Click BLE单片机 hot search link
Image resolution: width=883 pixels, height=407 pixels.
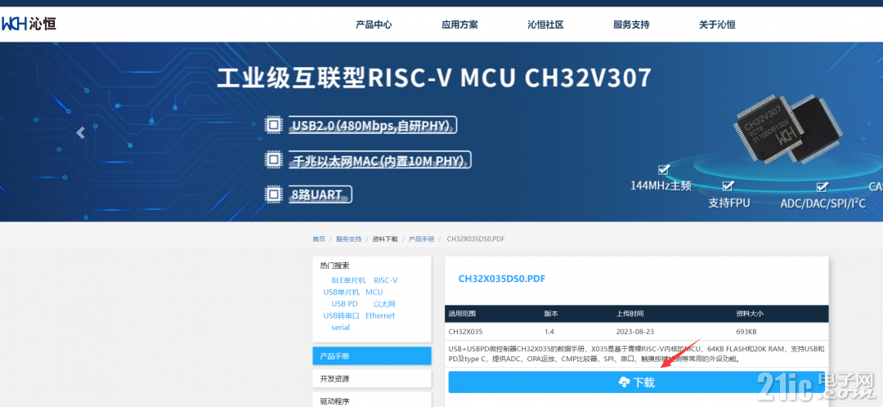(x=348, y=280)
